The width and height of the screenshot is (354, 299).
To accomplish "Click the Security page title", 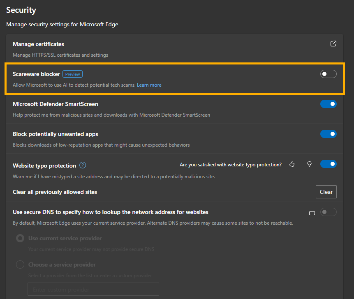I will pos(21,10).
